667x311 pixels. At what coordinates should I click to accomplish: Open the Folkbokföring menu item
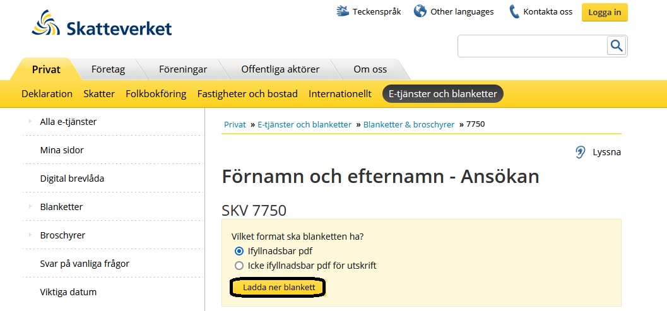156,94
